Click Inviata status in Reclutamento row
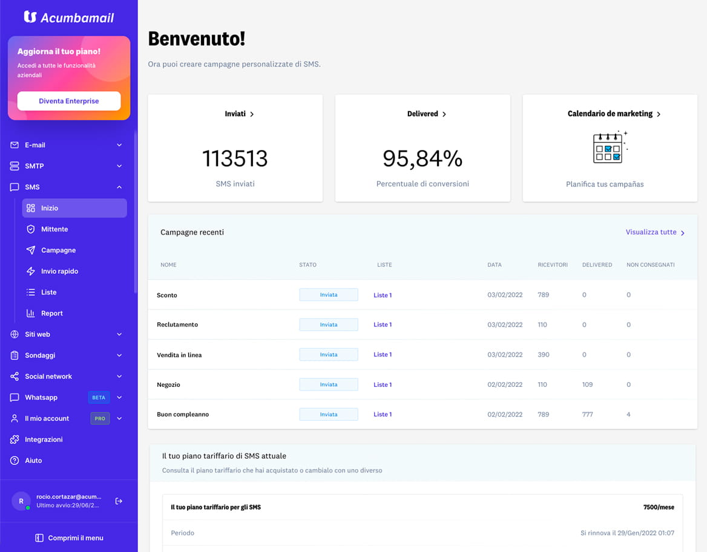This screenshot has height=552, width=707. pos(329,325)
